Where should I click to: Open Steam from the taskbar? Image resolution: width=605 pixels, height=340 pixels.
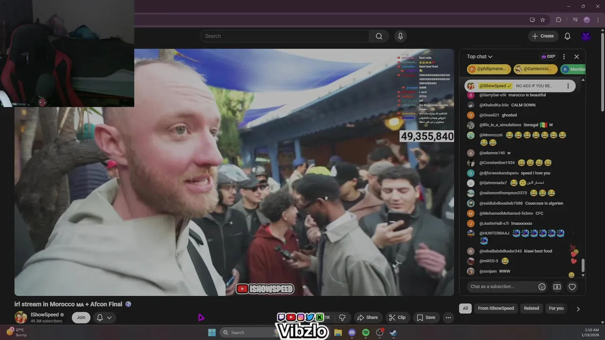[393, 332]
